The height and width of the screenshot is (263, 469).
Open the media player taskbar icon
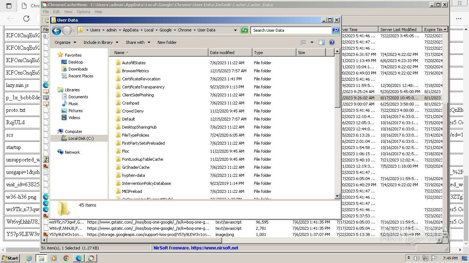(x=54, y=258)
